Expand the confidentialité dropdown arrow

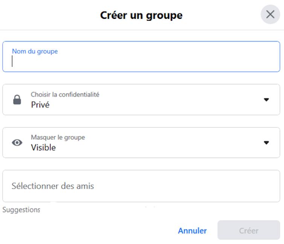266,100
